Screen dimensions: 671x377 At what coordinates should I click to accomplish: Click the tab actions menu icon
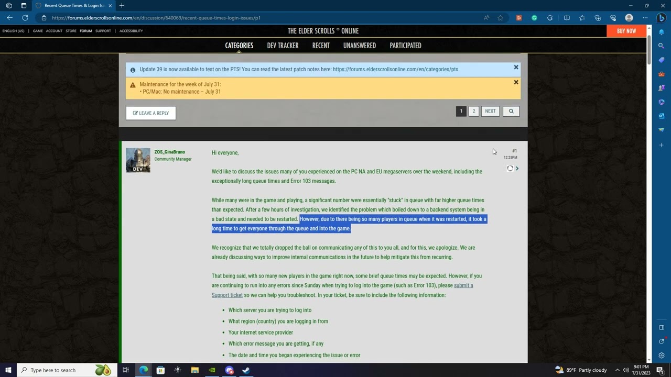click(x=24, y=5)
